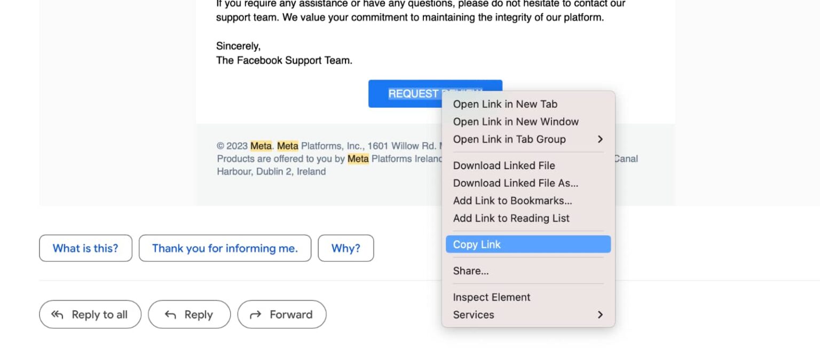This screenshot has width=820, height=363.
Task: Choose the "What is this?" smart reply
Action: point(85,248)
